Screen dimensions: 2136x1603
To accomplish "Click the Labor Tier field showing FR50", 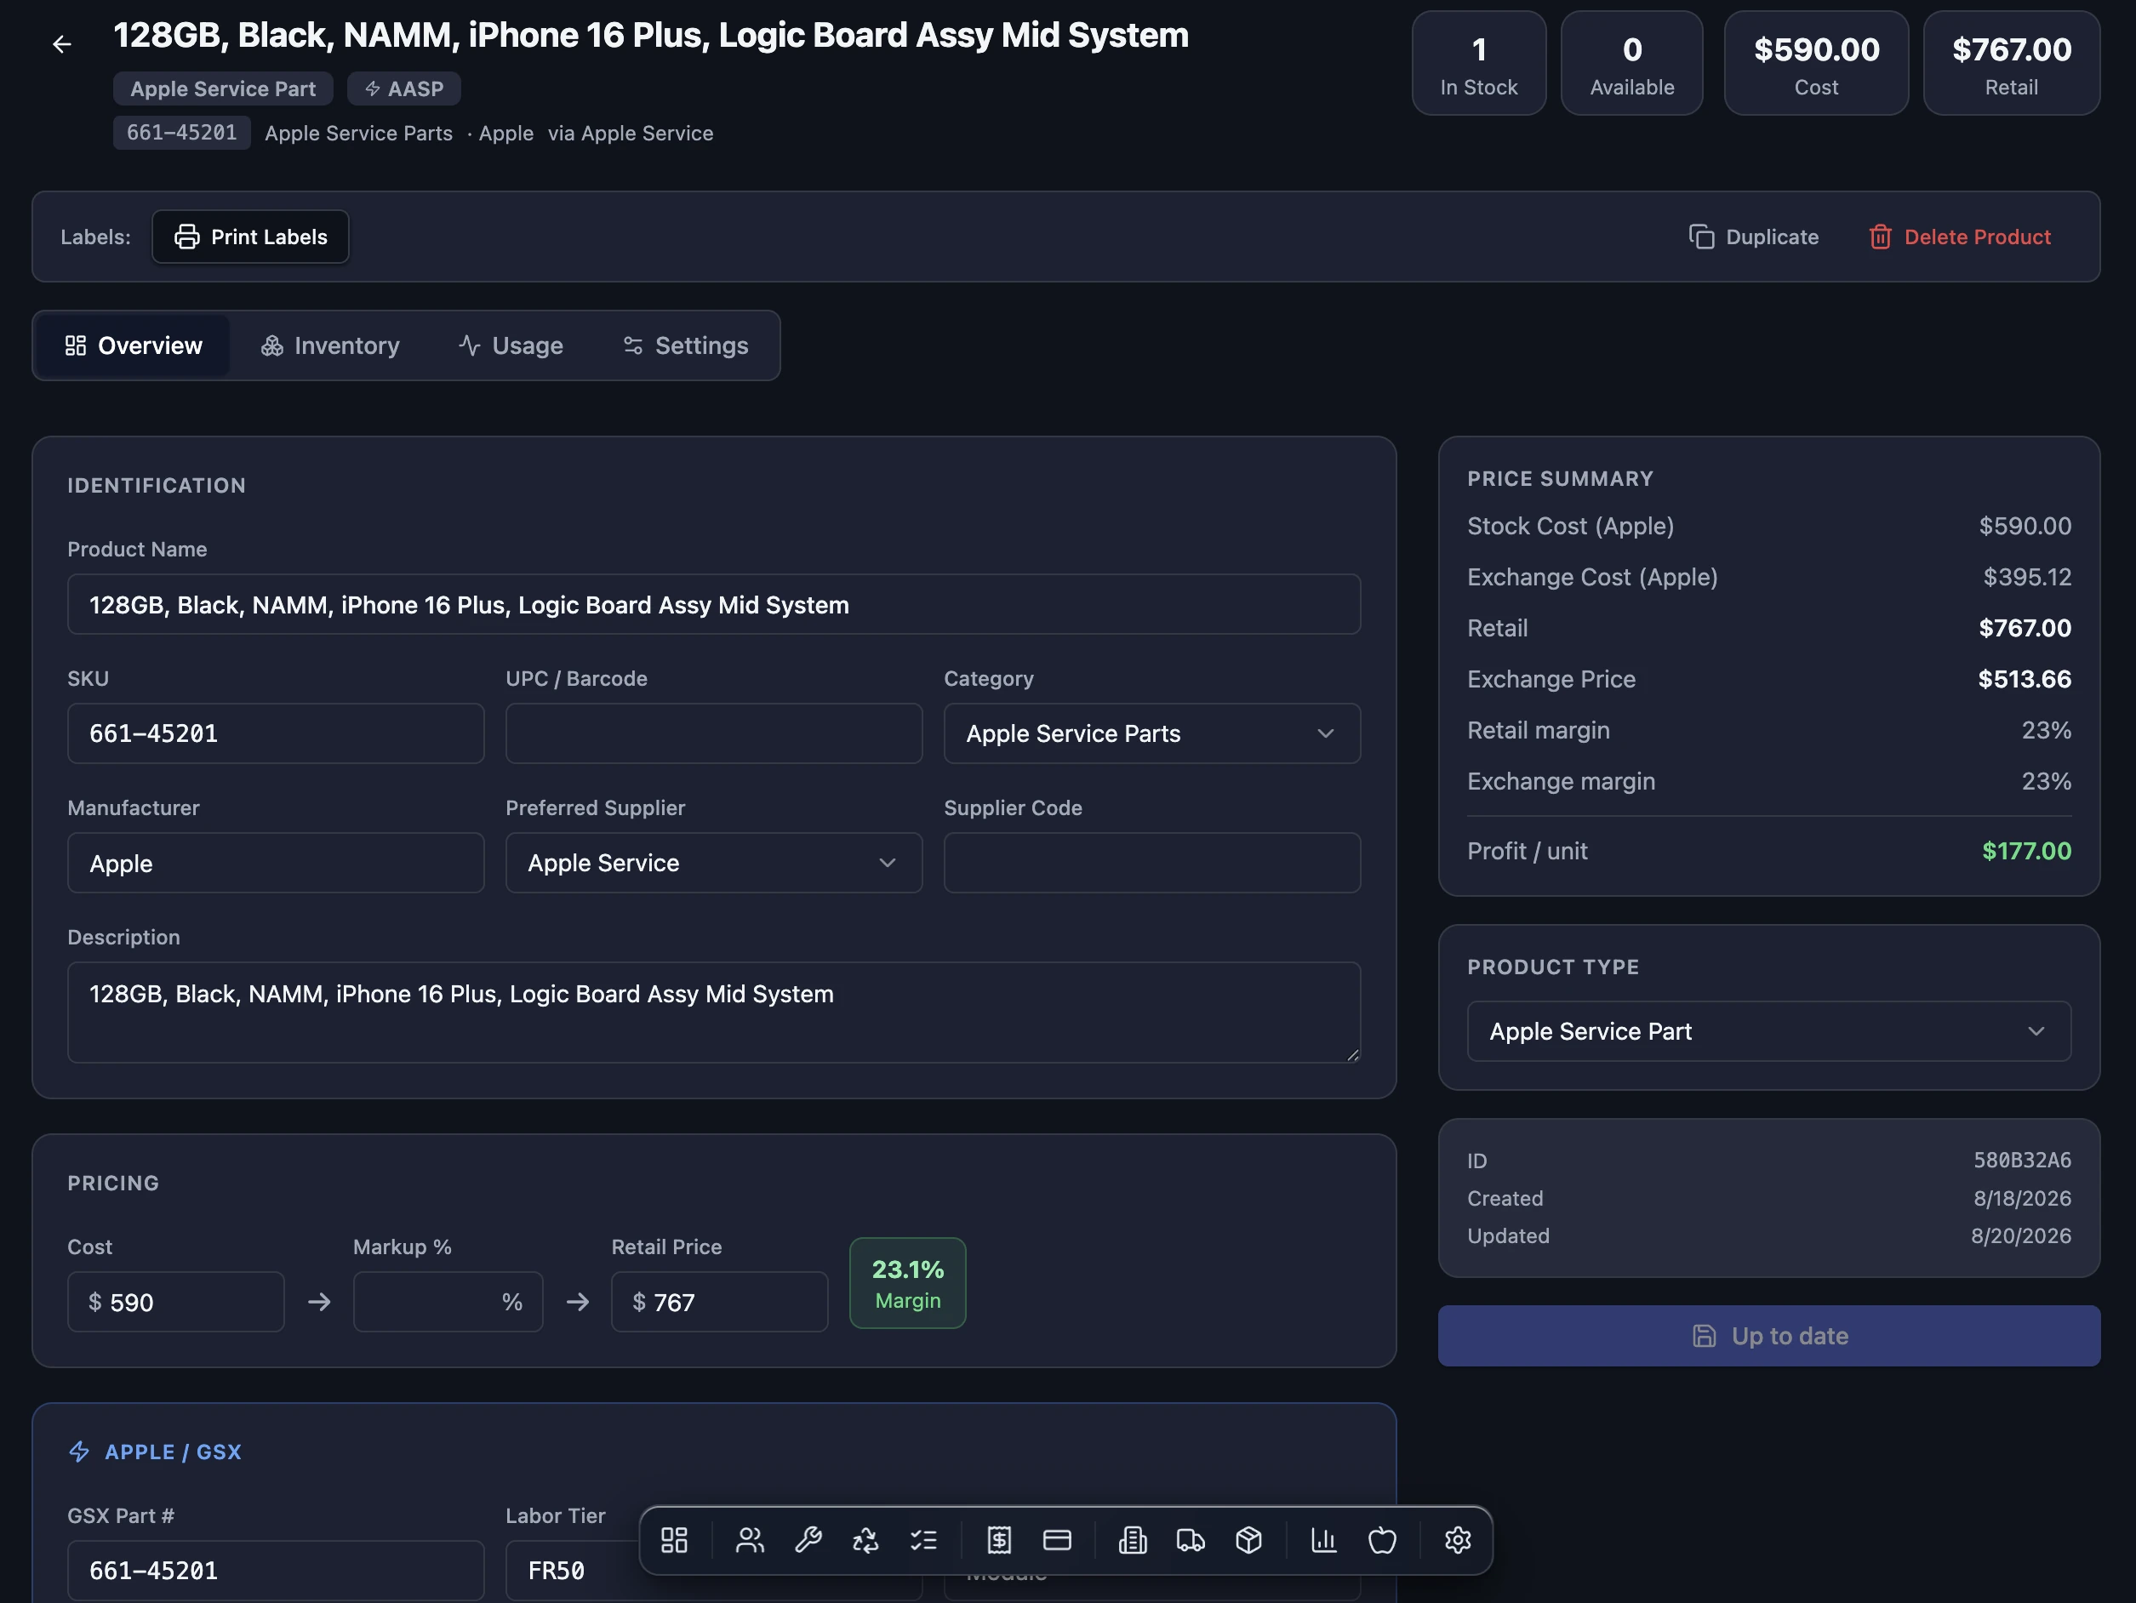I will 572,1572.
